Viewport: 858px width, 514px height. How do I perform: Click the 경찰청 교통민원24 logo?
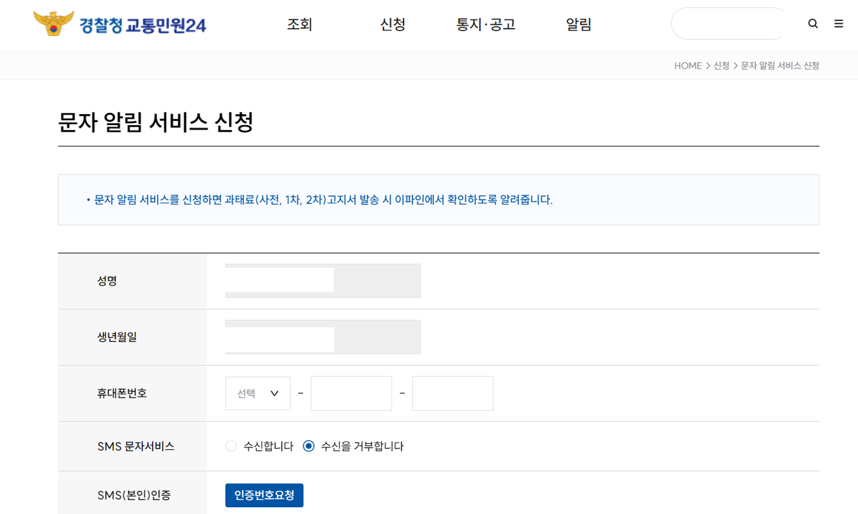tap(121, 24)
